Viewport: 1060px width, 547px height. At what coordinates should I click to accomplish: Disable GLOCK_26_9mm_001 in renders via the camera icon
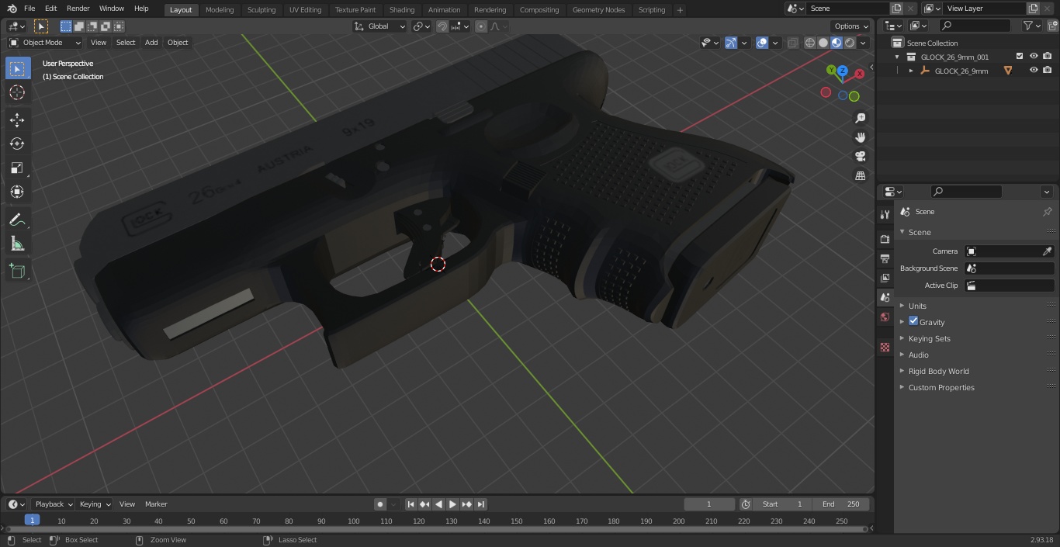[1048, 57]
